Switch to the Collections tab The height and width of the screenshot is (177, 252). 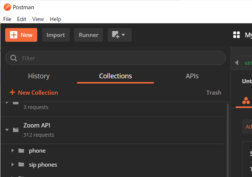coord(115,76)
